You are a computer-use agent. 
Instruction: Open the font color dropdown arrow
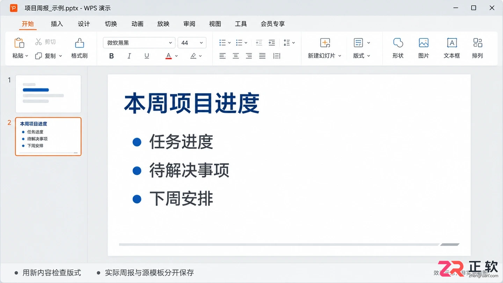point(176,56)
